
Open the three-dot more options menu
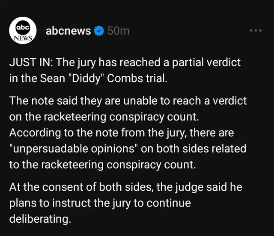256,30
